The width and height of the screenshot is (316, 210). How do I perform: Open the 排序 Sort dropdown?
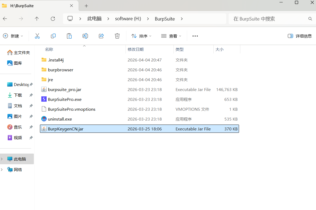click(141, 36)
